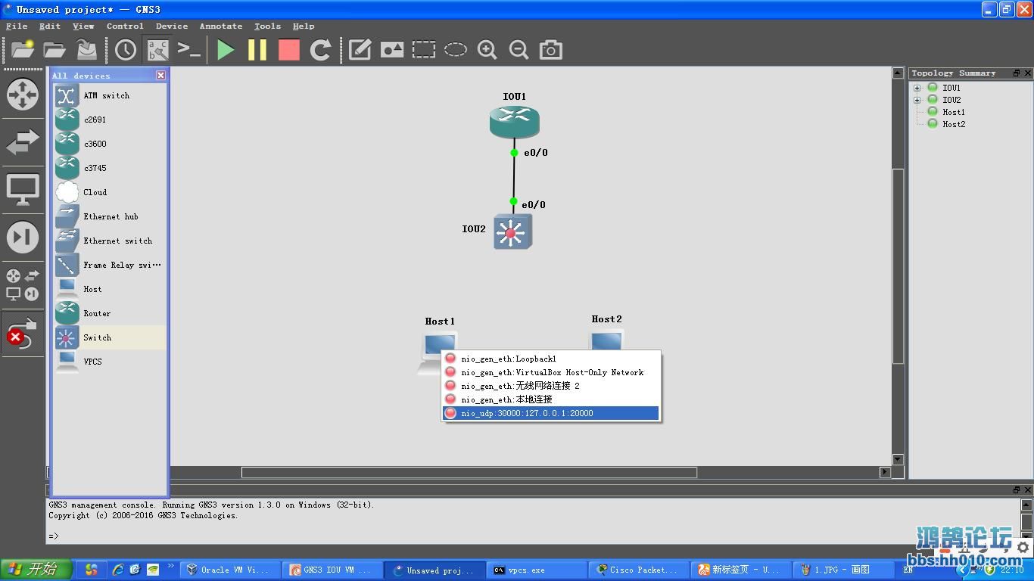Start all devices with green play
This screenshot has width=1034, height=581.
click(226, 50)
